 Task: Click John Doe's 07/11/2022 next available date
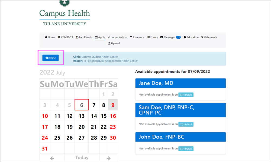[x=186, y=149]
